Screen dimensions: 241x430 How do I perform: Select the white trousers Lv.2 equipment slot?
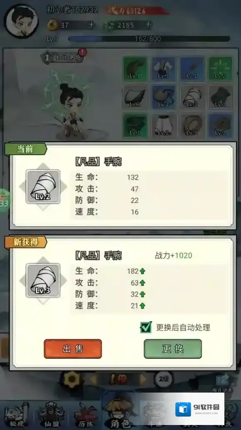pos(163,126)
